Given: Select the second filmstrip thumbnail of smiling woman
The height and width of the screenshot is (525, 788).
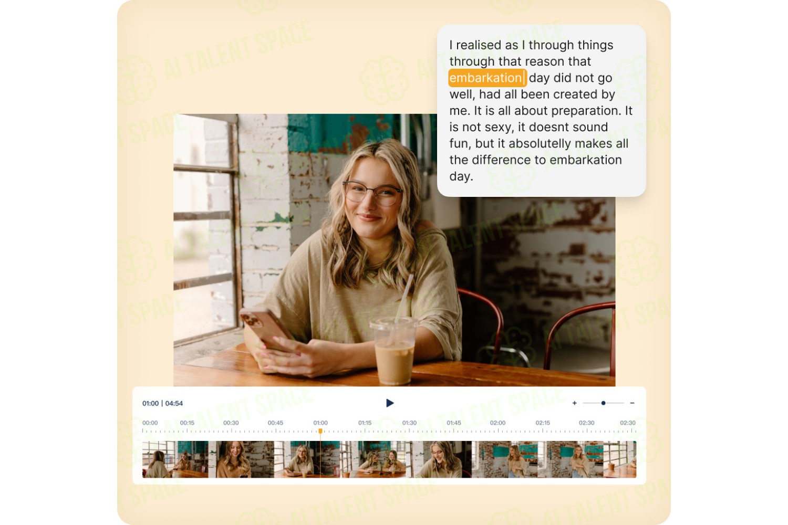Looking at the screenshot, I should coord(241,459).
